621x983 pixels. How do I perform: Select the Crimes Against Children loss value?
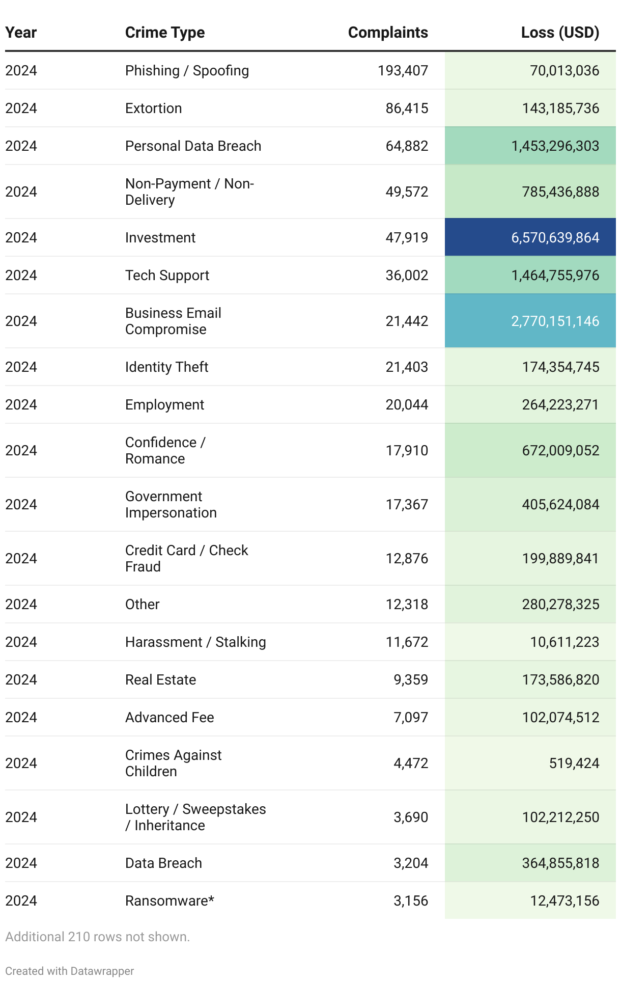pyautogui.click(x=574, y=763)
